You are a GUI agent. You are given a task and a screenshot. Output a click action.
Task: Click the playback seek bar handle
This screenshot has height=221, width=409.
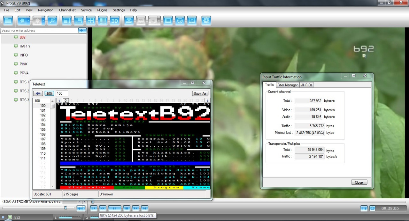tap(93, 202)
